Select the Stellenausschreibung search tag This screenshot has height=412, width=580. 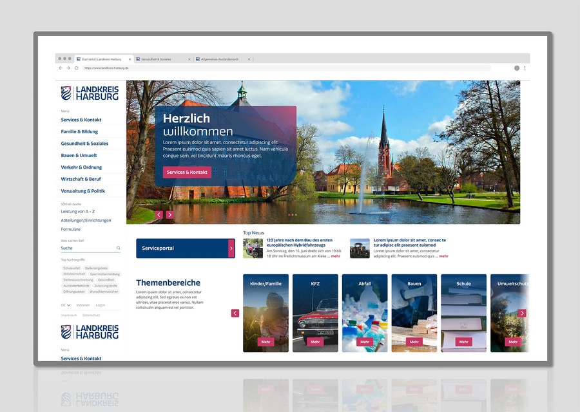pyautogui.click(x=78, y=280)
